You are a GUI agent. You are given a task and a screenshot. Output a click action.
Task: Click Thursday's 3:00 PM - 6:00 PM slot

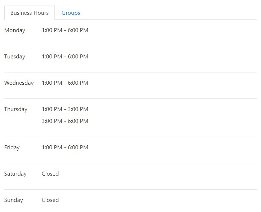(x=65, y=121)
